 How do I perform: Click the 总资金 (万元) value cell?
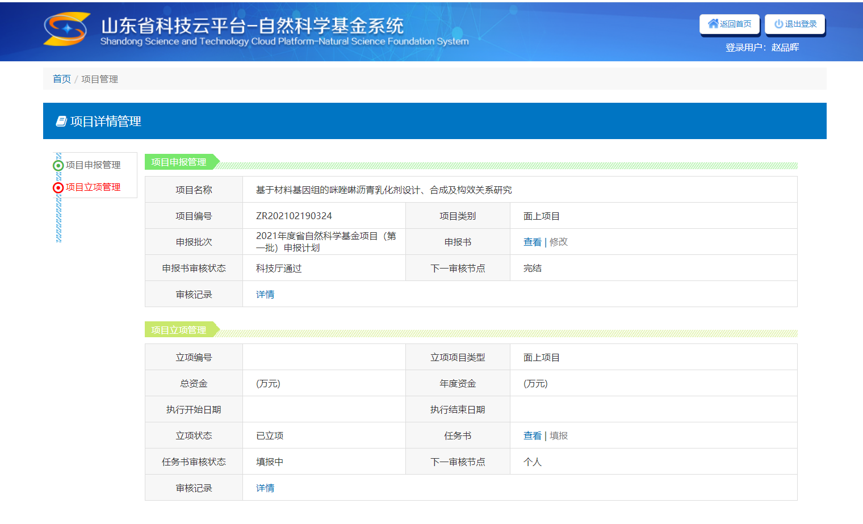[x=324, y=383]
